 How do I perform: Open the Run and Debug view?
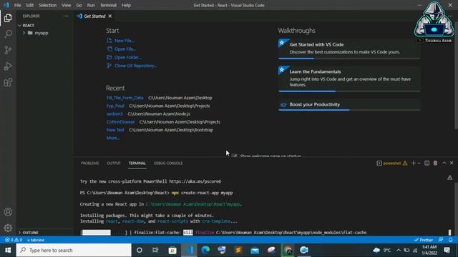click(x=8, y=66)
